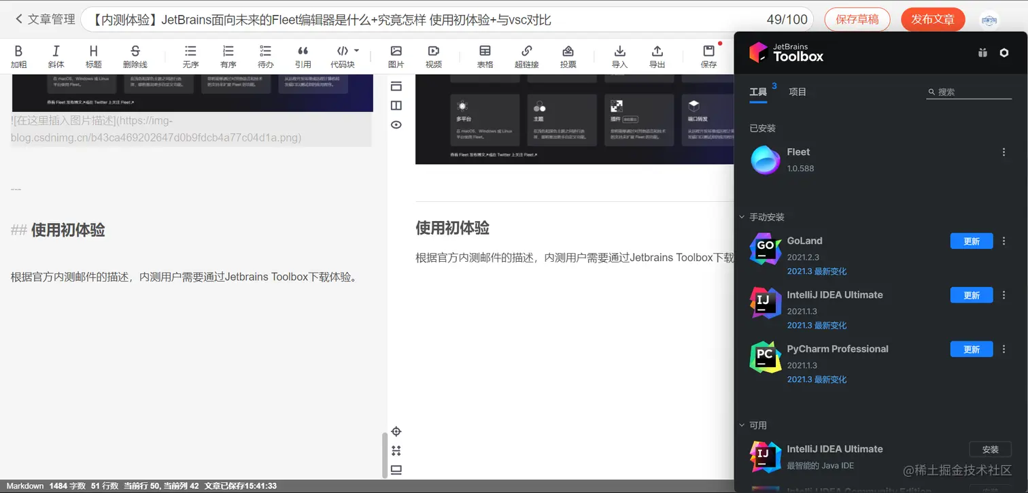This screenshot has width=1028, height=493.
Task: Insert a heading (标题)
Action: [x=94, y=56]
